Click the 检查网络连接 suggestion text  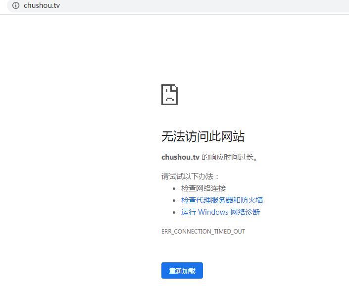click(x=203, y=188)
